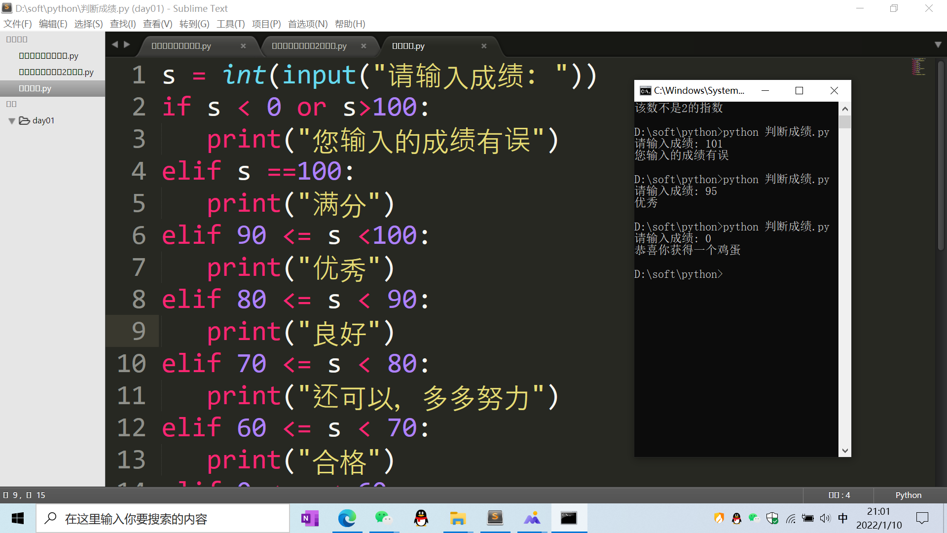Click the command prompt taskbar icon

pos(569,518)
